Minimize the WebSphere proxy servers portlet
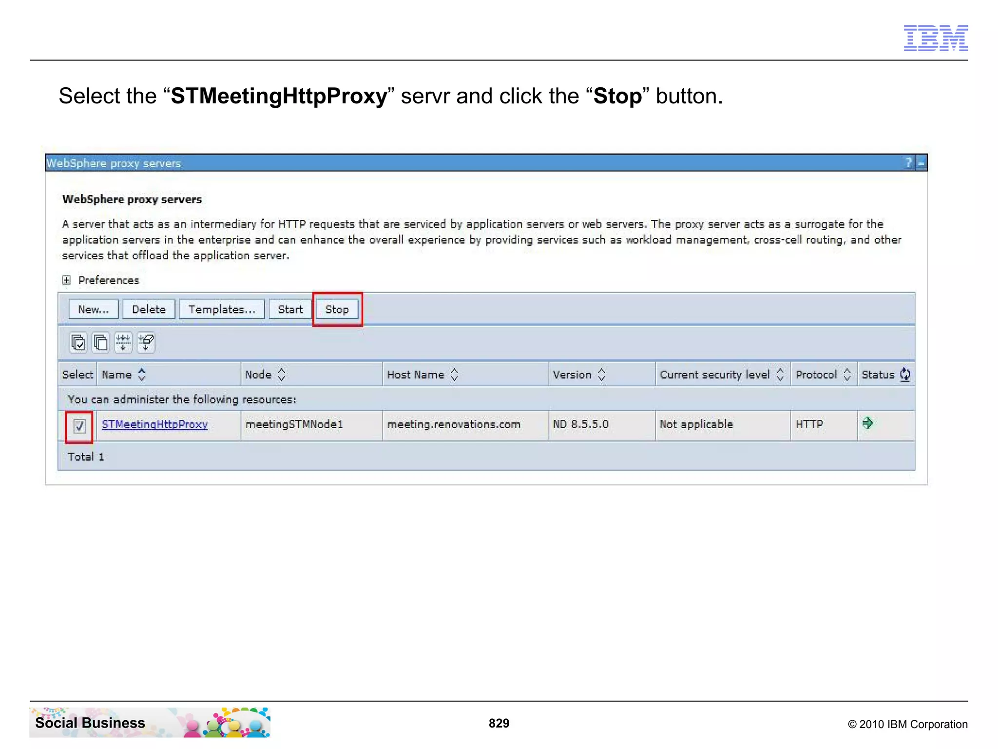Screen dimensions: 998x749 (921, 163)
